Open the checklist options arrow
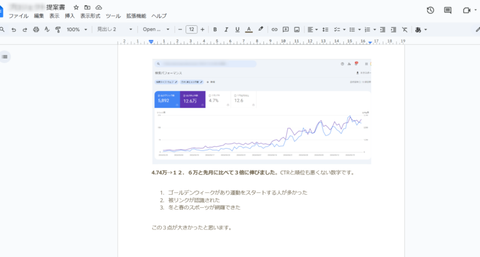 344,29
